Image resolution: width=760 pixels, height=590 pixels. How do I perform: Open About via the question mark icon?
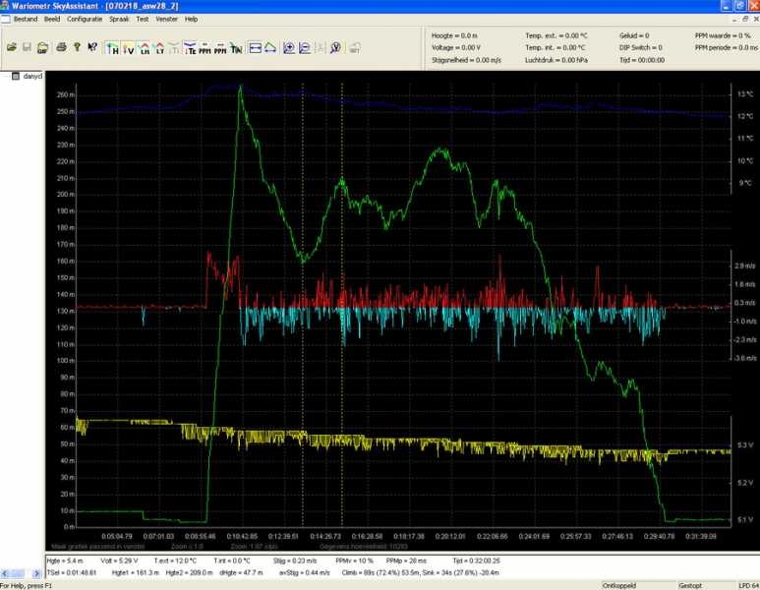(x=77, y=47)
